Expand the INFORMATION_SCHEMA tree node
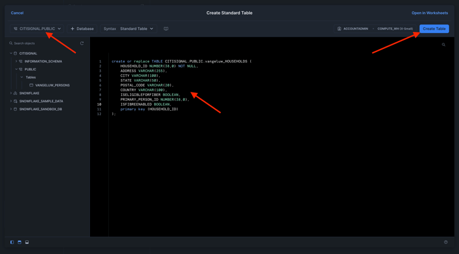This screenshot has height=254, width=459. pyautogui.click(x=17, y=61)
